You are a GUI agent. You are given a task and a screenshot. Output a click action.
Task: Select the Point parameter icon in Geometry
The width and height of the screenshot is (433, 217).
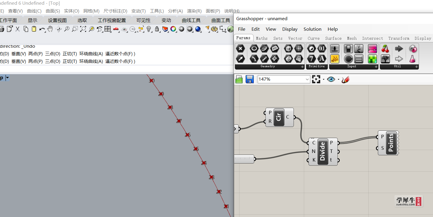point(240,49)
